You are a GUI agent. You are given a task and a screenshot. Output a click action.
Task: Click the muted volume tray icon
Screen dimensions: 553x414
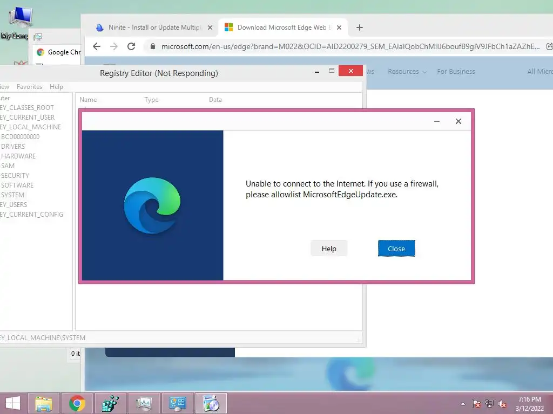pos(502,404)
